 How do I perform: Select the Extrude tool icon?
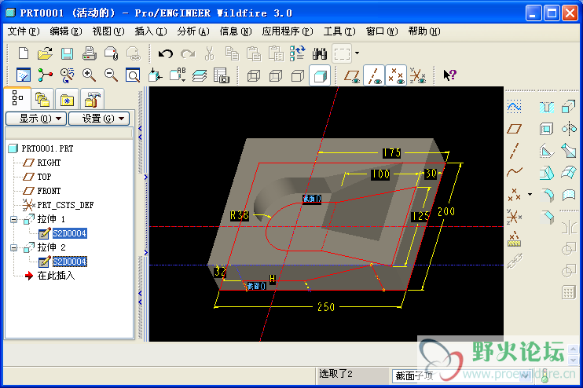569,108
